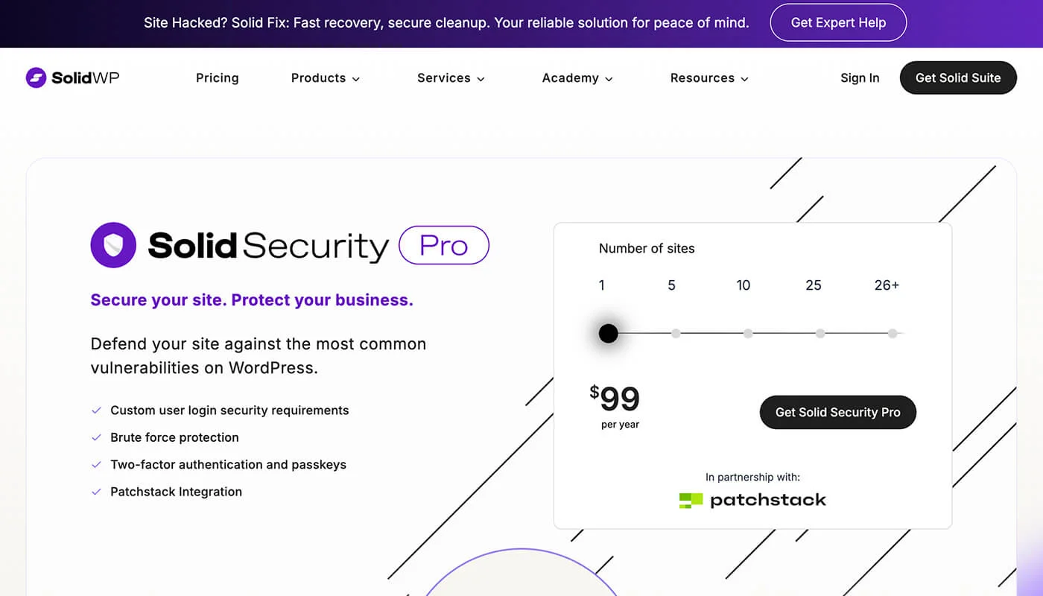This screenshot has width=1043, height=596.
Task: Select the 5 sites slider point
Action: pos(676,334)
